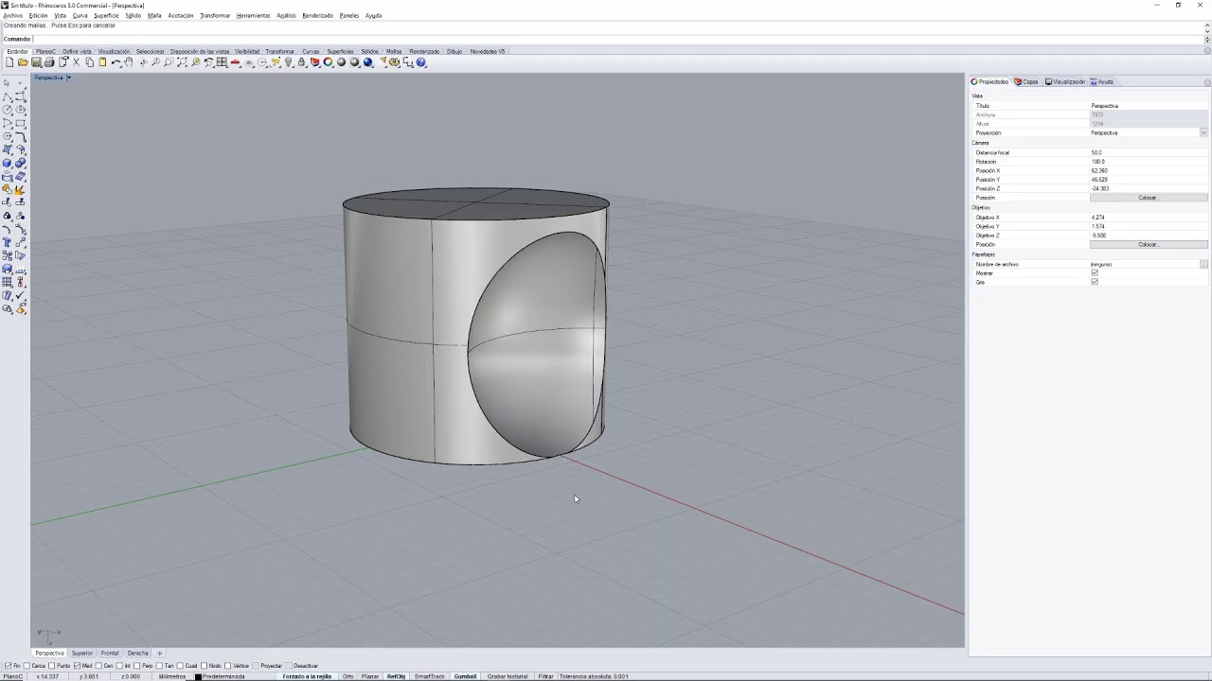Click the checkmark Check objects icon

(21, 295)
